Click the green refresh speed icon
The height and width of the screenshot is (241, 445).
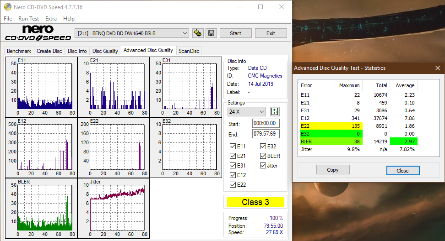(274, 111)
